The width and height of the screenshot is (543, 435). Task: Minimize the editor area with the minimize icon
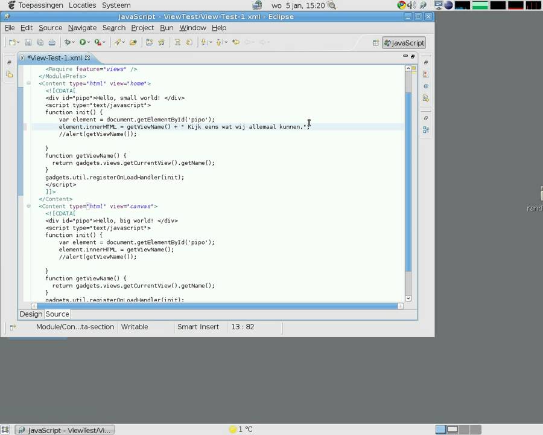click(405, 56)
